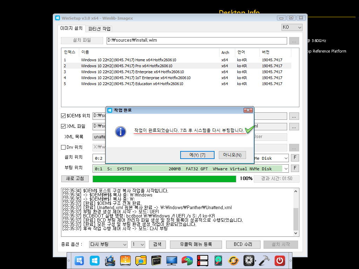Image resolution: width=359 pixels, height=269 pixels.
Task: Click the 설치 시작 button
Action: (281, 244)
